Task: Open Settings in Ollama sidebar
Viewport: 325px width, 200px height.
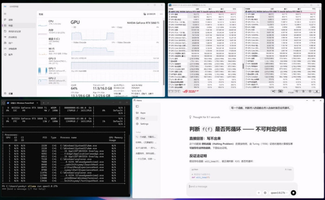Action: [146, 124]
